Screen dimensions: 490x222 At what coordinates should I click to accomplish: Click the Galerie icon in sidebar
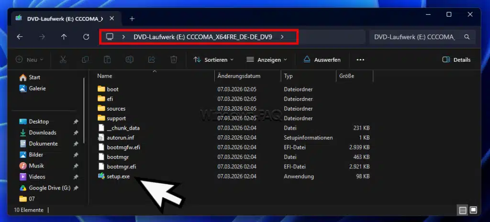[x=23, y=89]
